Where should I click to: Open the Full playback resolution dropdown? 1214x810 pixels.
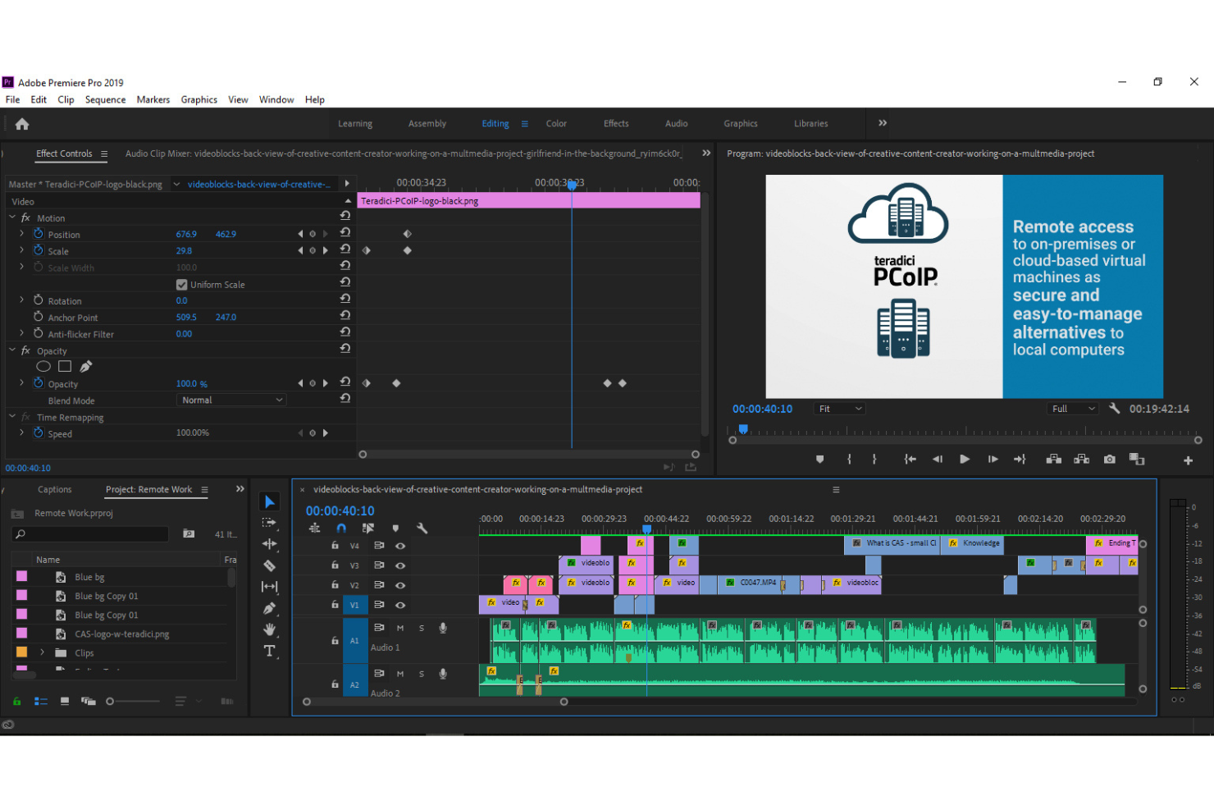1074,409
